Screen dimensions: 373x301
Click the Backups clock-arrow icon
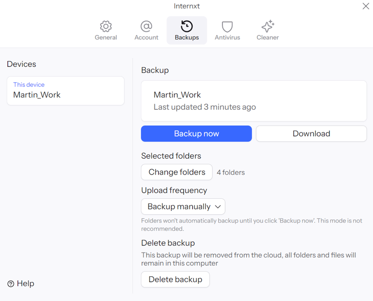186,26
